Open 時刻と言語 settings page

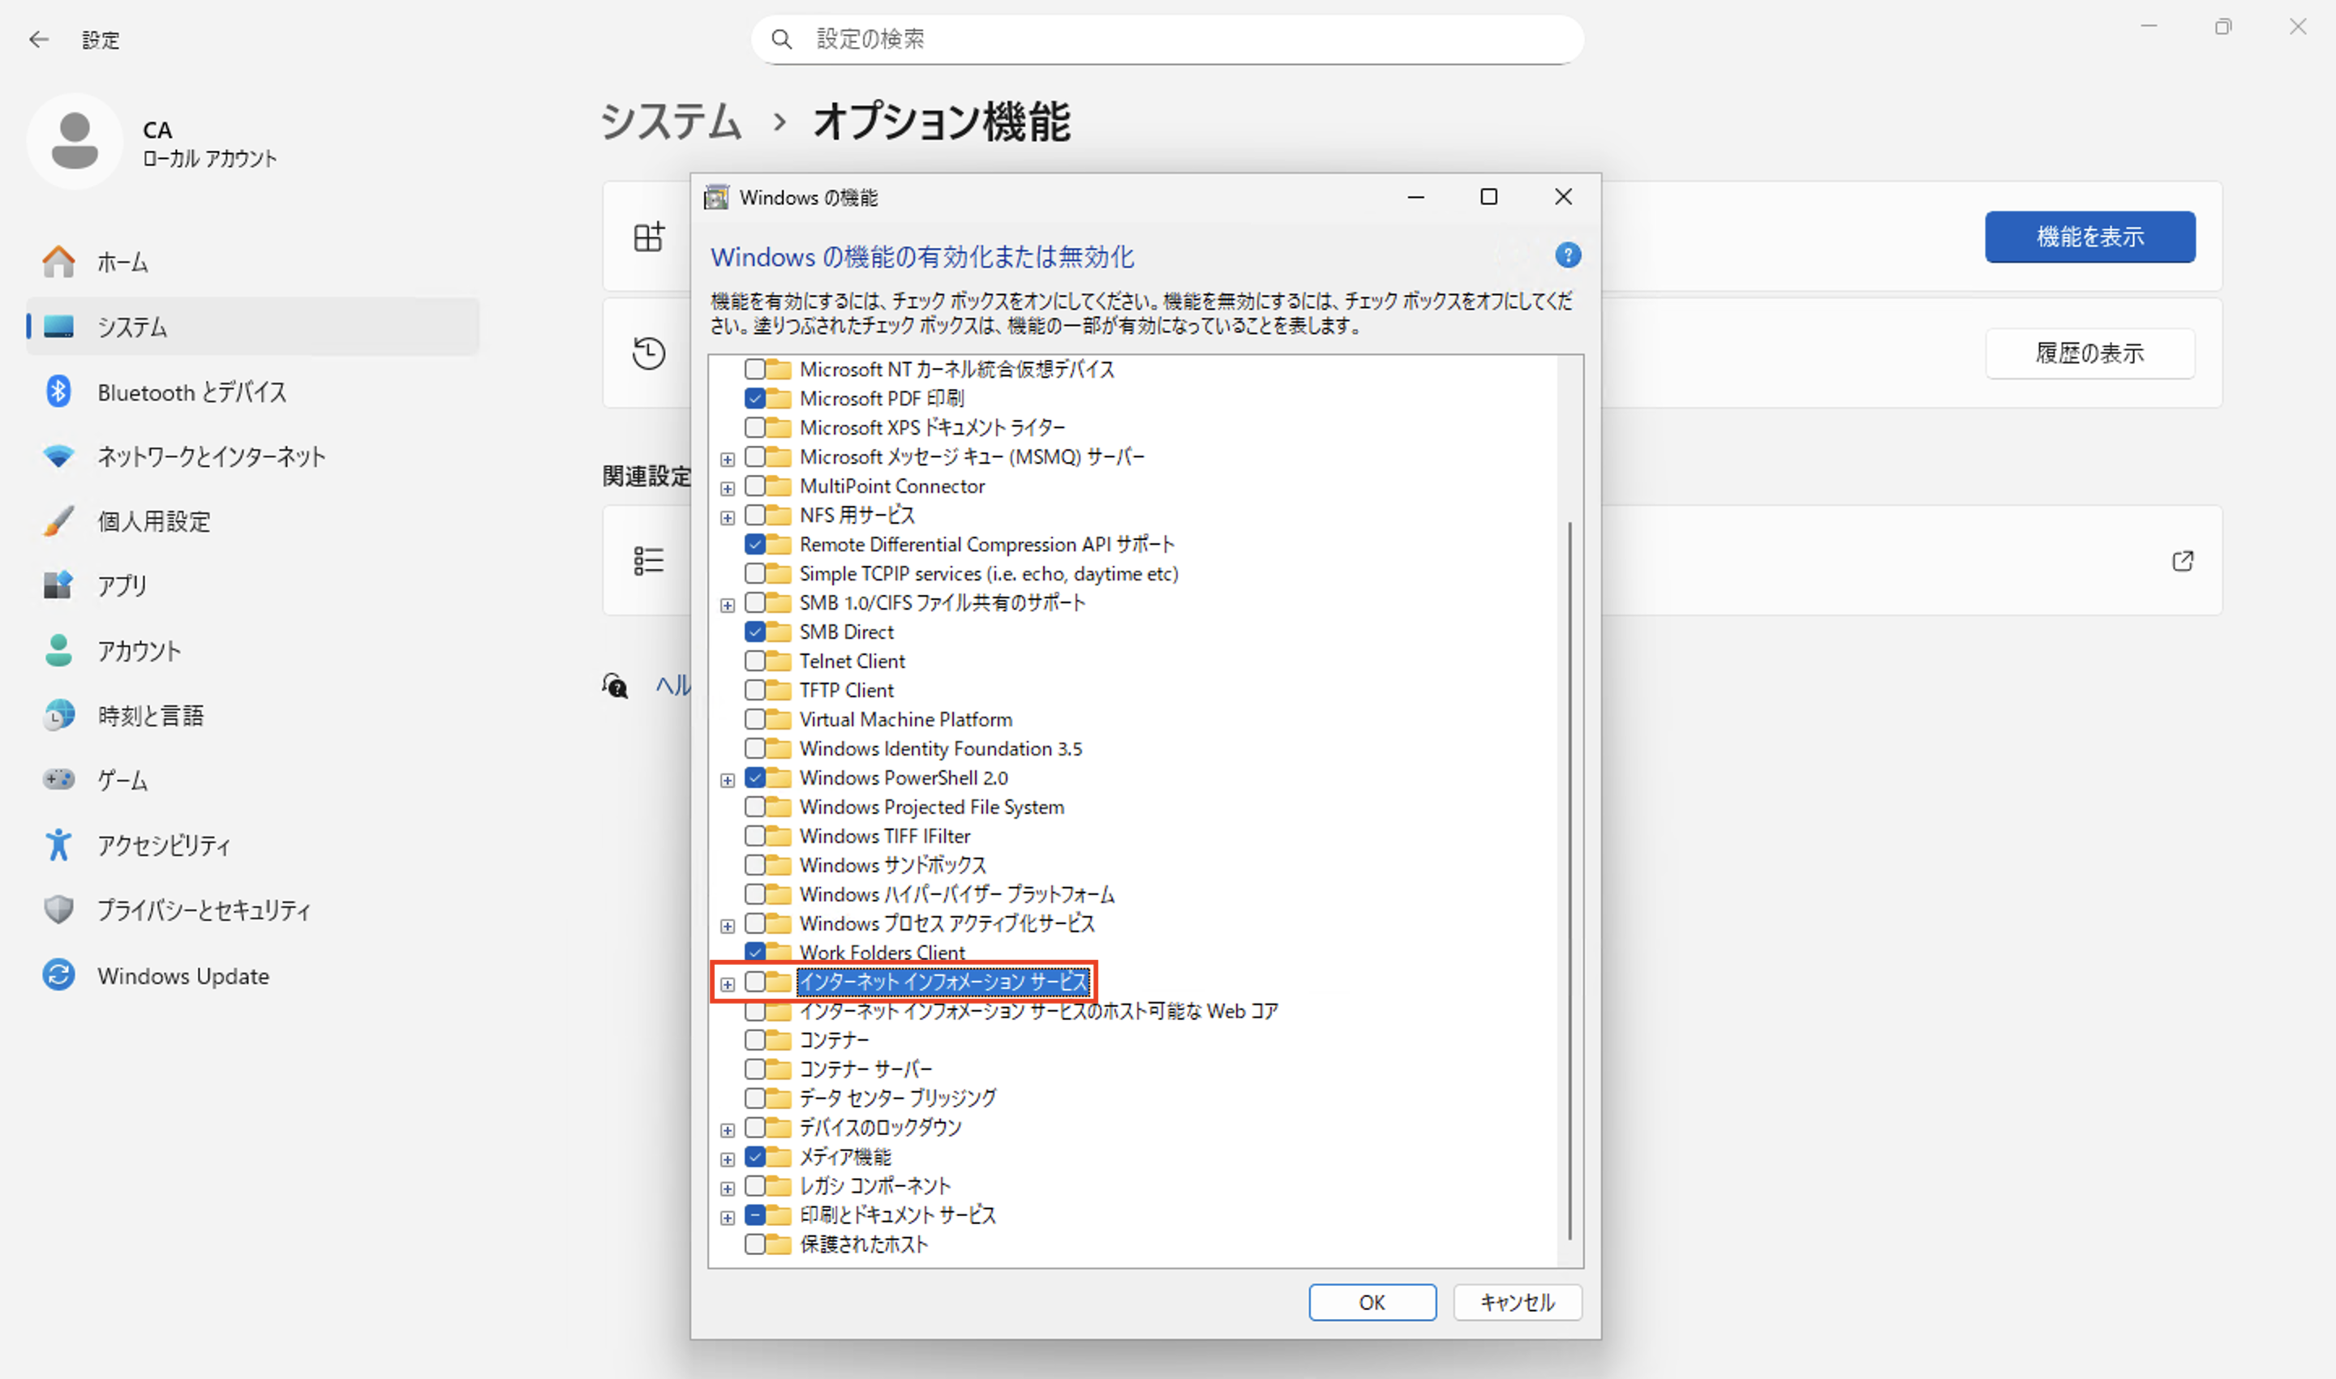(253, 716)
